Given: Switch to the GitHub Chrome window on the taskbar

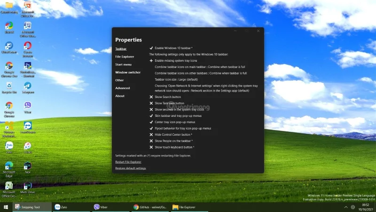Looking at the screenshot, I should [x=150, y=207].
